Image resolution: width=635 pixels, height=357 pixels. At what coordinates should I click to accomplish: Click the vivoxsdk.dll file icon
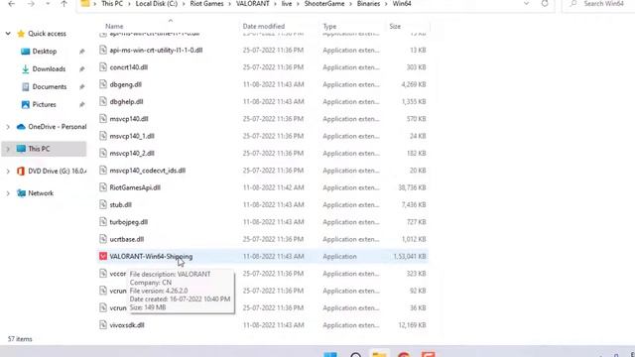tap(103, 324)
